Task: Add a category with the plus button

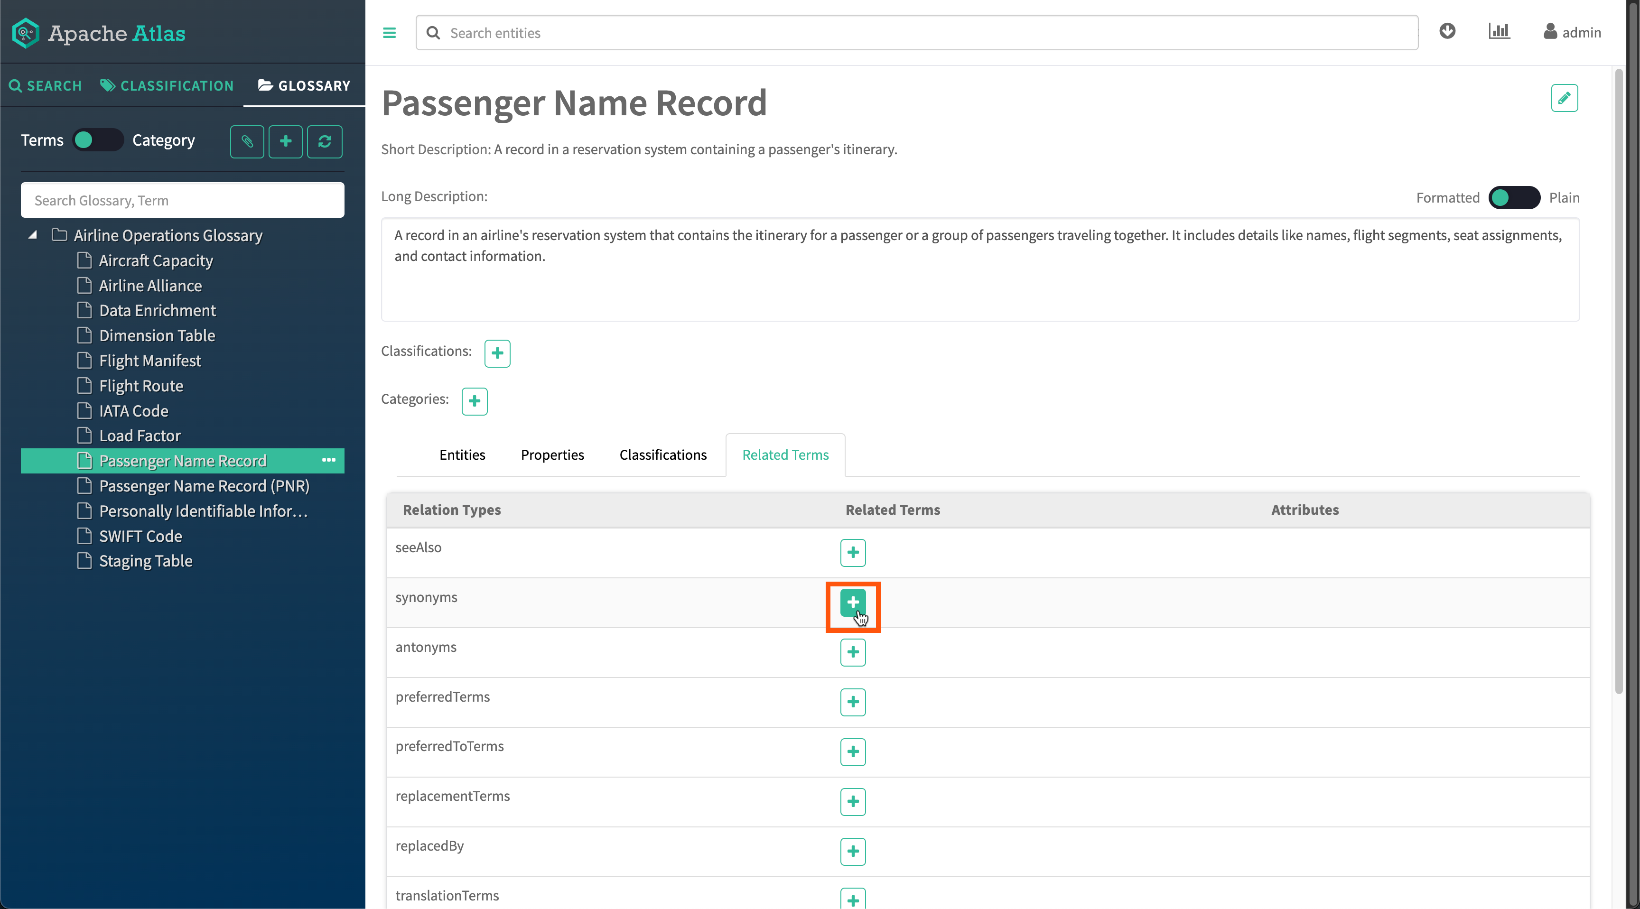Action: point(474,401)
